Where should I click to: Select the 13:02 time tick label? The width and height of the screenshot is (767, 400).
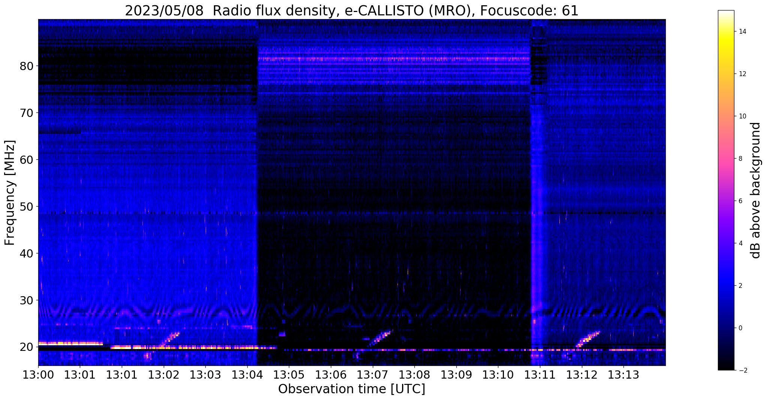click(164, 375)
